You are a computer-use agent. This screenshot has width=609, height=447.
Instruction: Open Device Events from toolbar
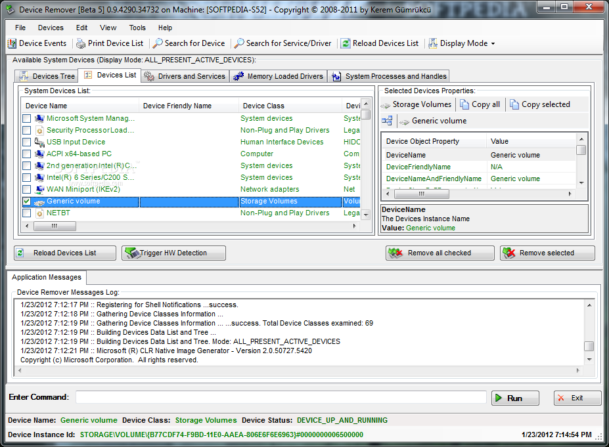coord(37,43)
